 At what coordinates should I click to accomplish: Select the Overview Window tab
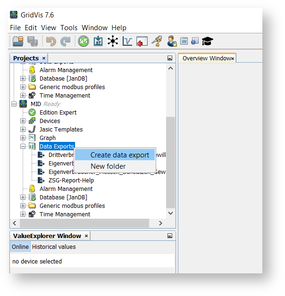click(x=206, y=58)
